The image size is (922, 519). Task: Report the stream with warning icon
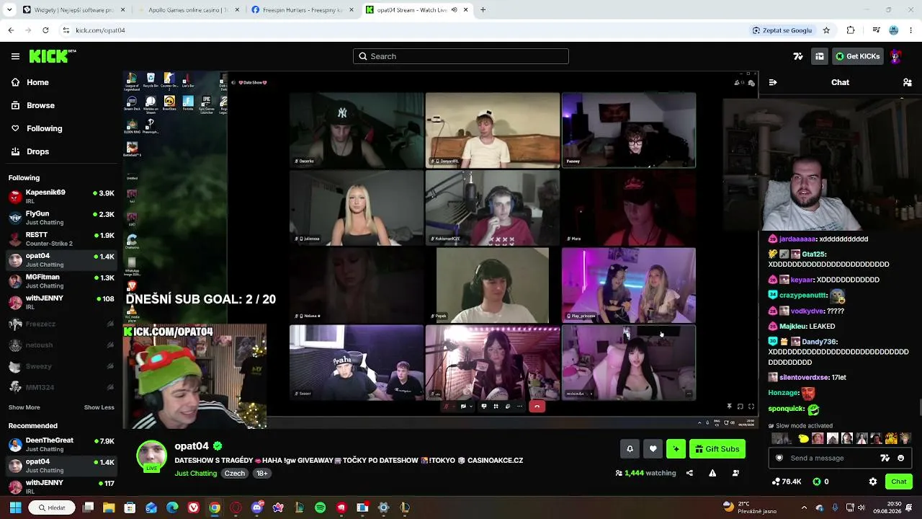coord(712,473)
